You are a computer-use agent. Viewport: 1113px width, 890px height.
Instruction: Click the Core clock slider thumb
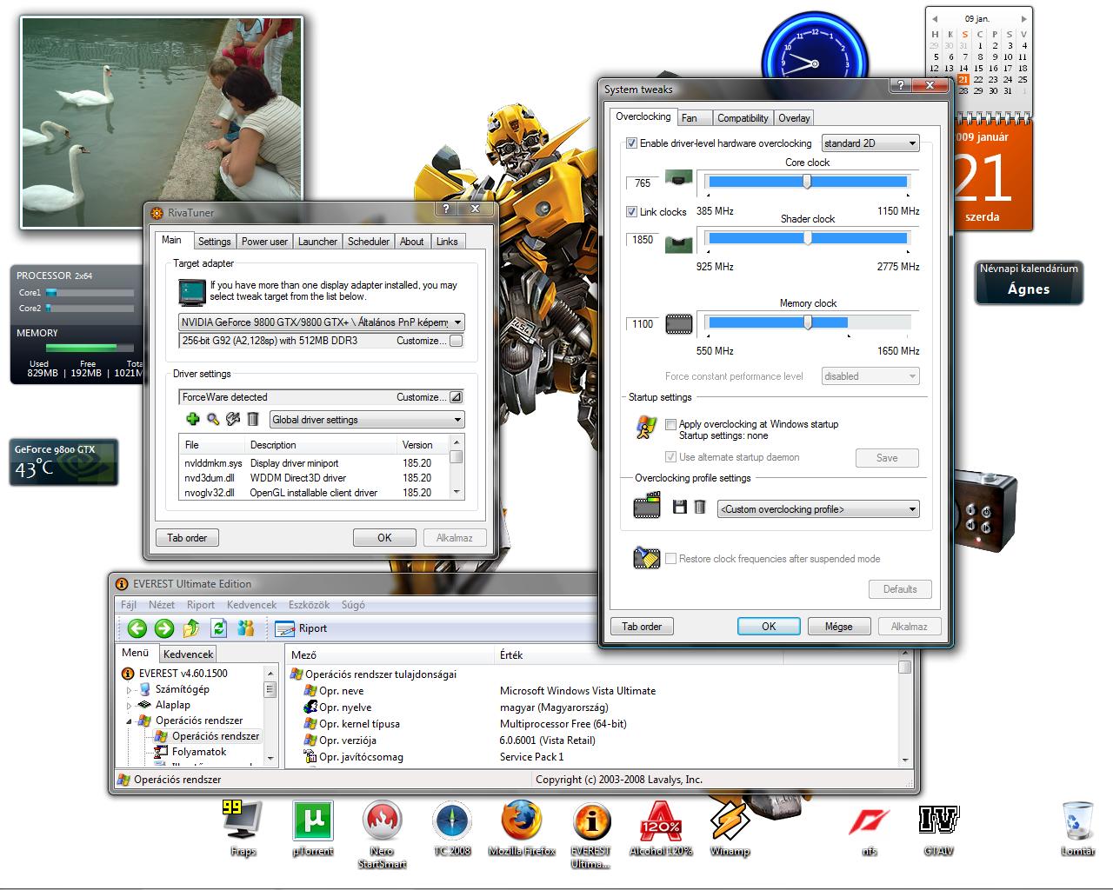click(x=807, y=182)
